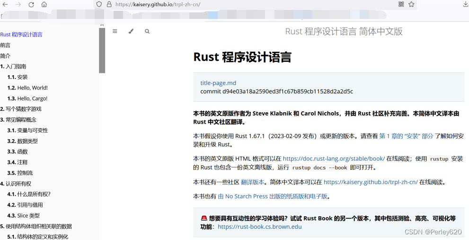Open the 翻译版本 link
Screen dimensions: 469x240
[252, 182]
